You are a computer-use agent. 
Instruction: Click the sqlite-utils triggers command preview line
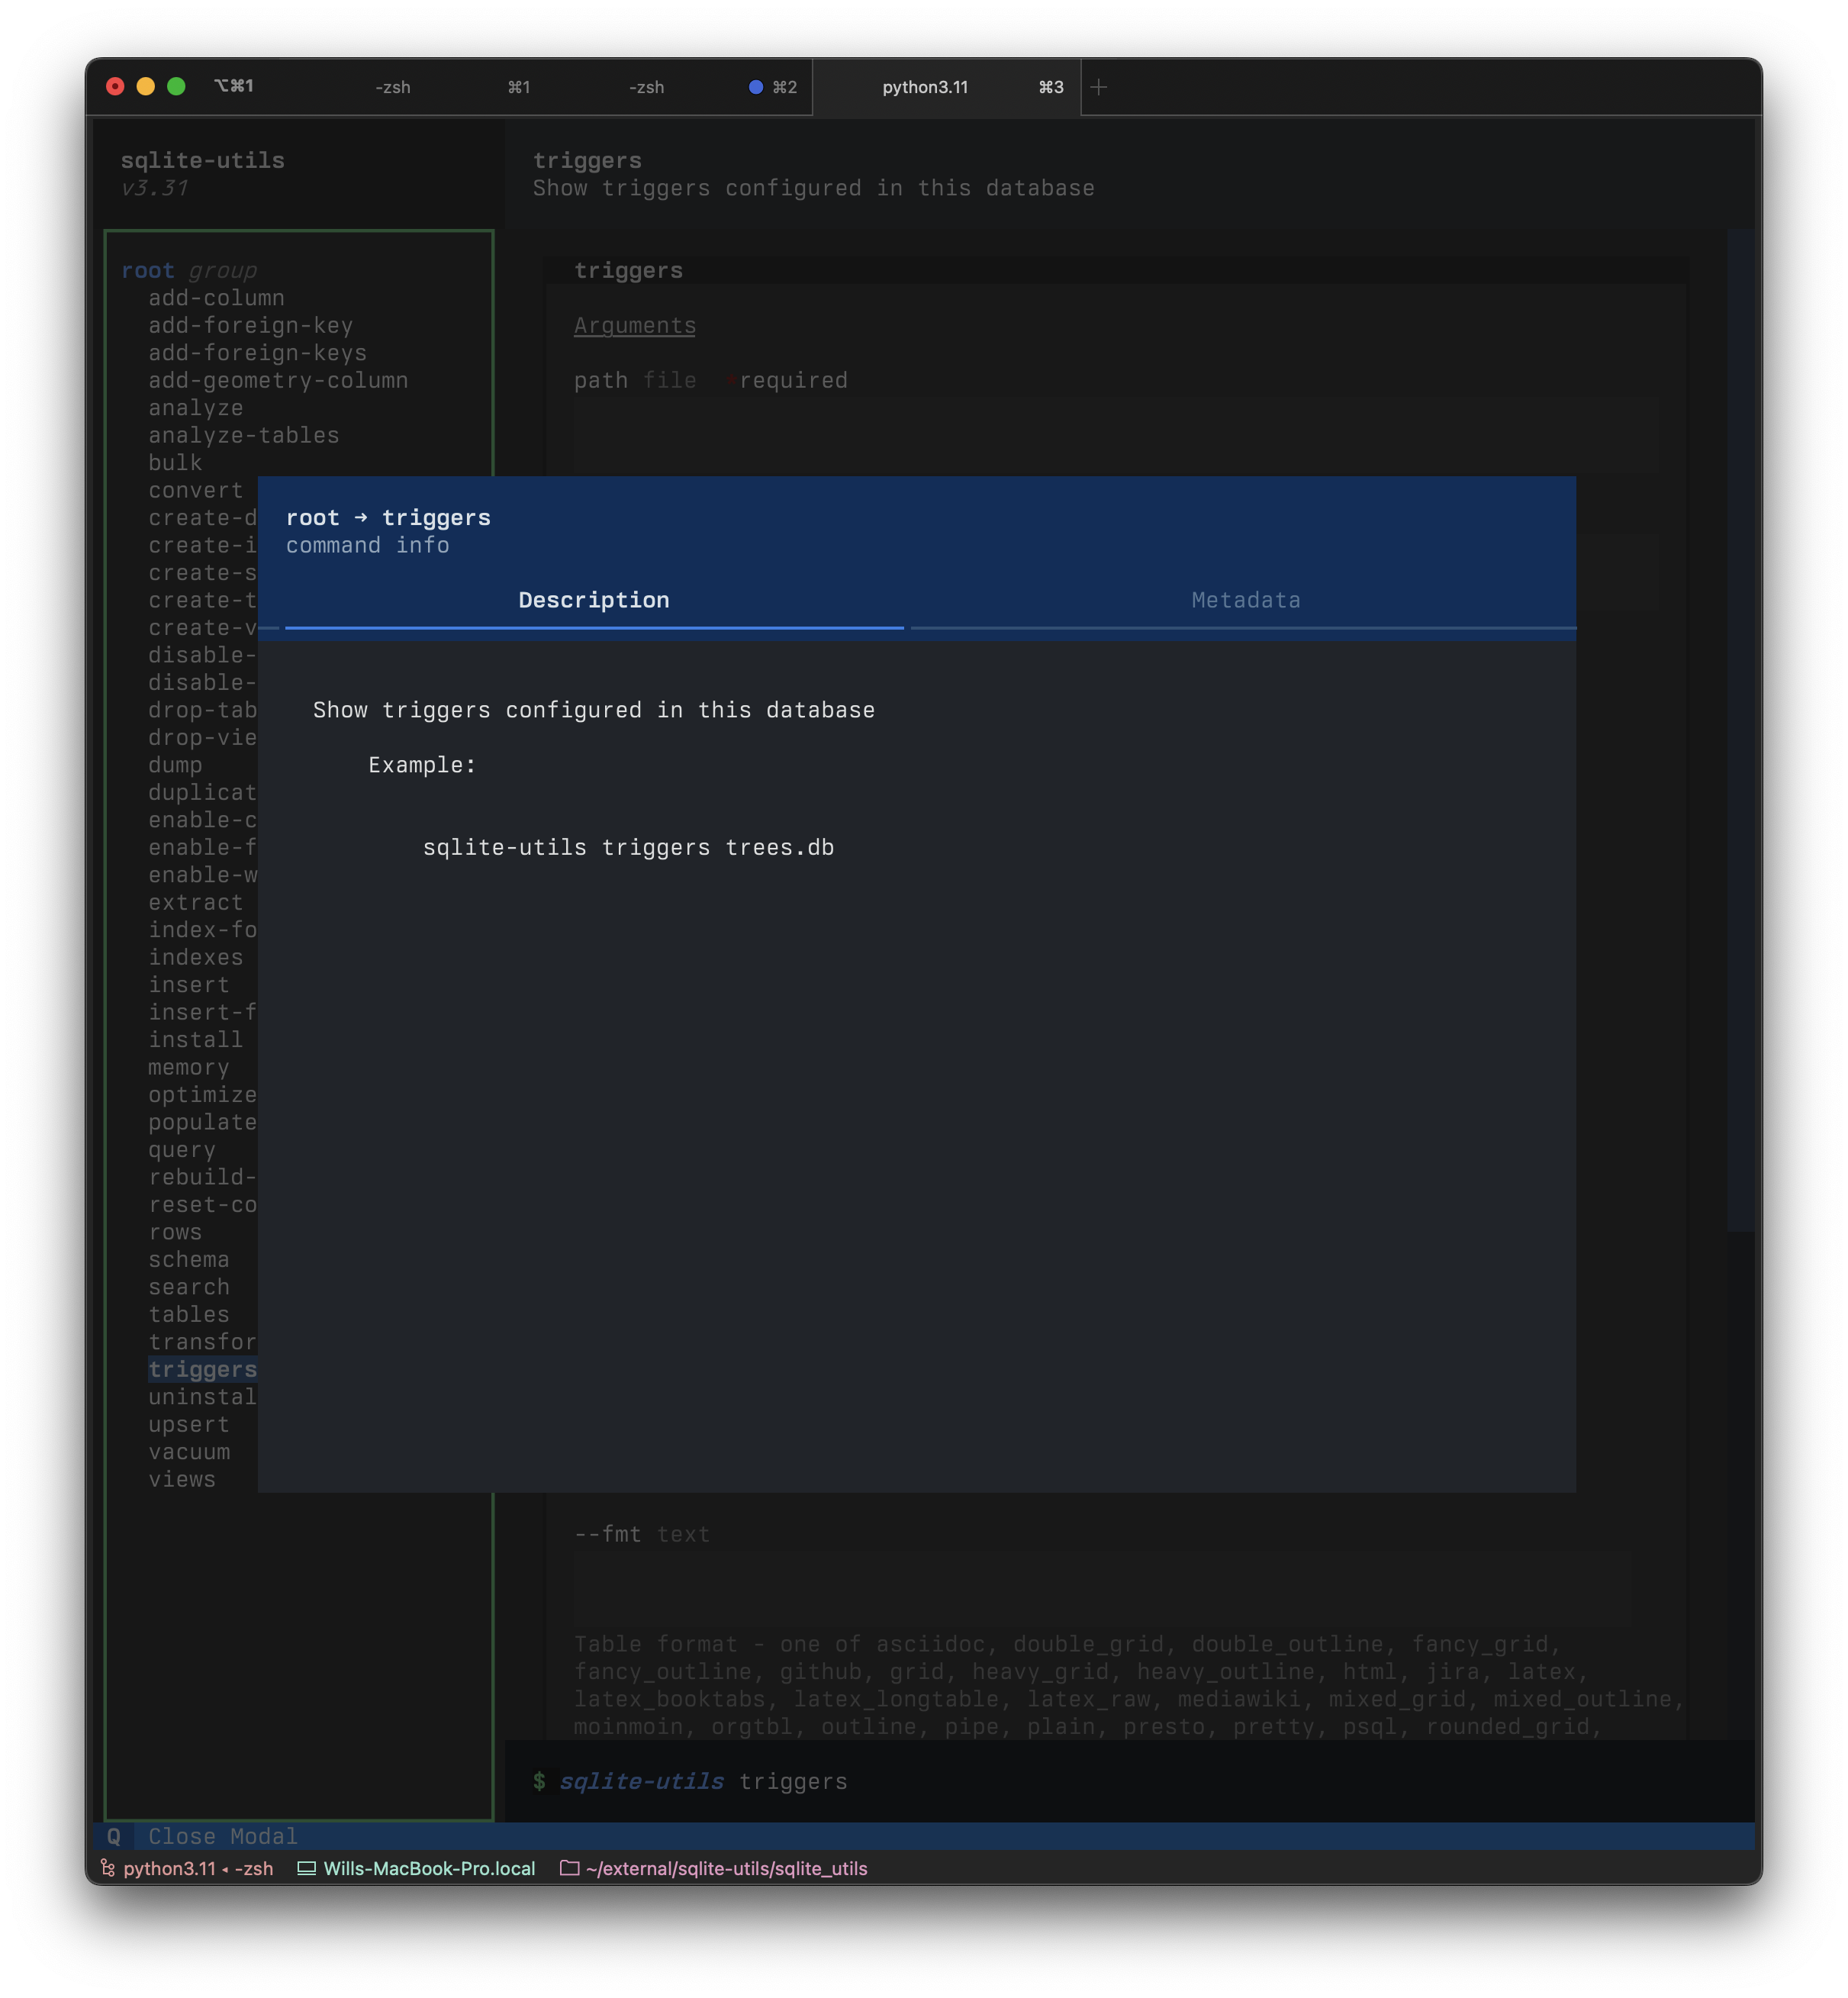(x=700, y=1781)
